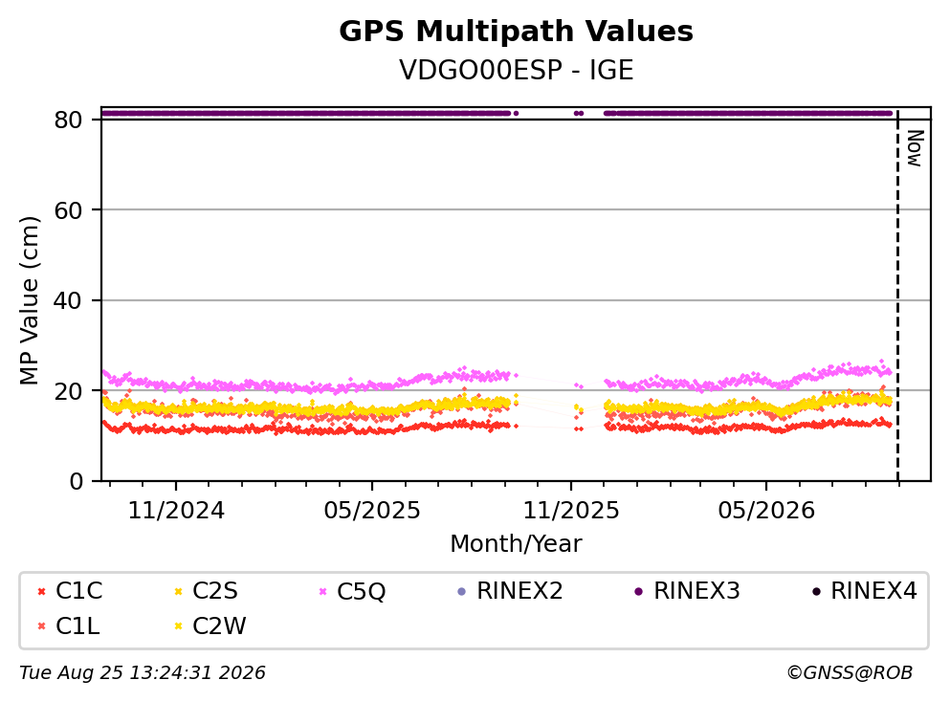Click the GPS Multipath Values title

point(516,32)
